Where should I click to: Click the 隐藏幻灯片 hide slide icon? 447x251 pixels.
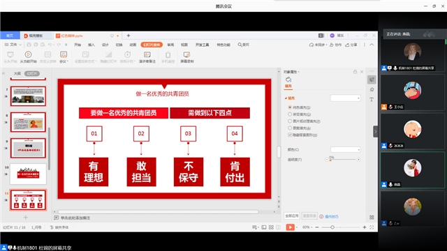click(108, 54)
